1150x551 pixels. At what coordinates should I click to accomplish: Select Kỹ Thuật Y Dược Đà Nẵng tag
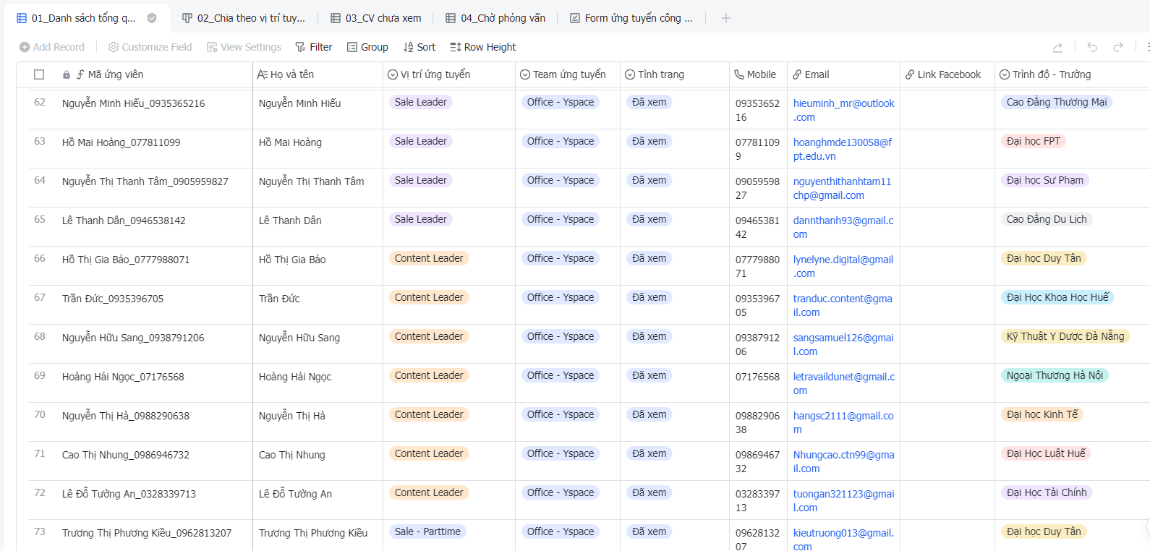click(x=1065, y=336)
